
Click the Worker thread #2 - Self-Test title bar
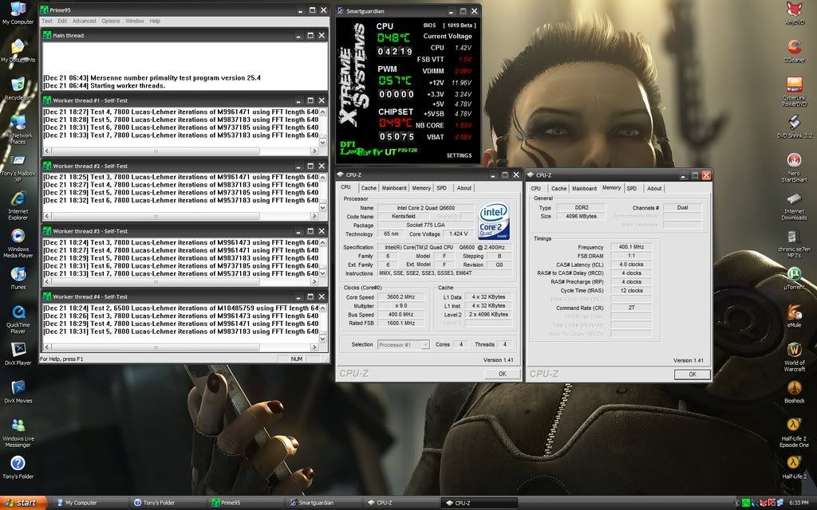pos(184,166)
